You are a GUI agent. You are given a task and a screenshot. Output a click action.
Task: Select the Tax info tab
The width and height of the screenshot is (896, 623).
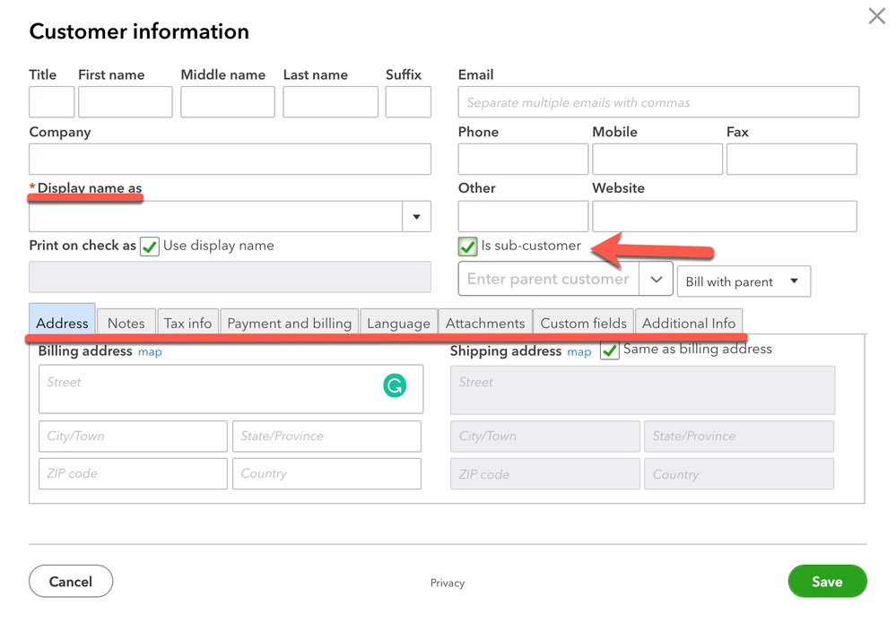coord(188,323)
